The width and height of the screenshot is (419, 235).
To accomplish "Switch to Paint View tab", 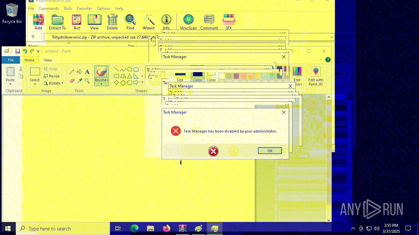I will coord(48,60).
